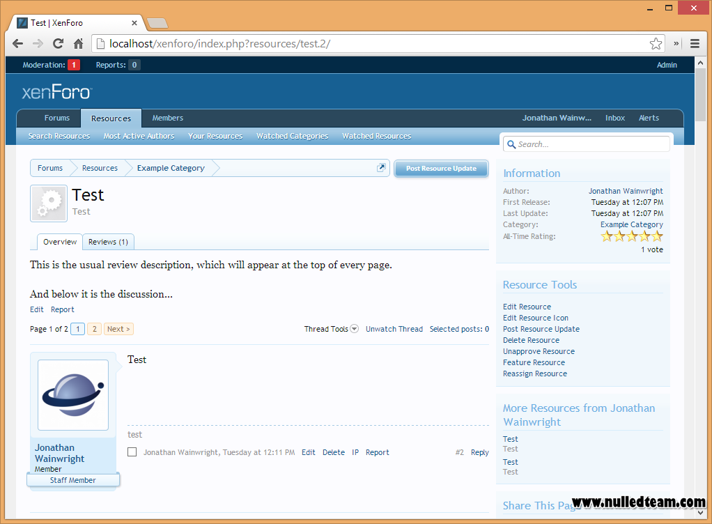Click page 1 pagination button

point(78,329)
